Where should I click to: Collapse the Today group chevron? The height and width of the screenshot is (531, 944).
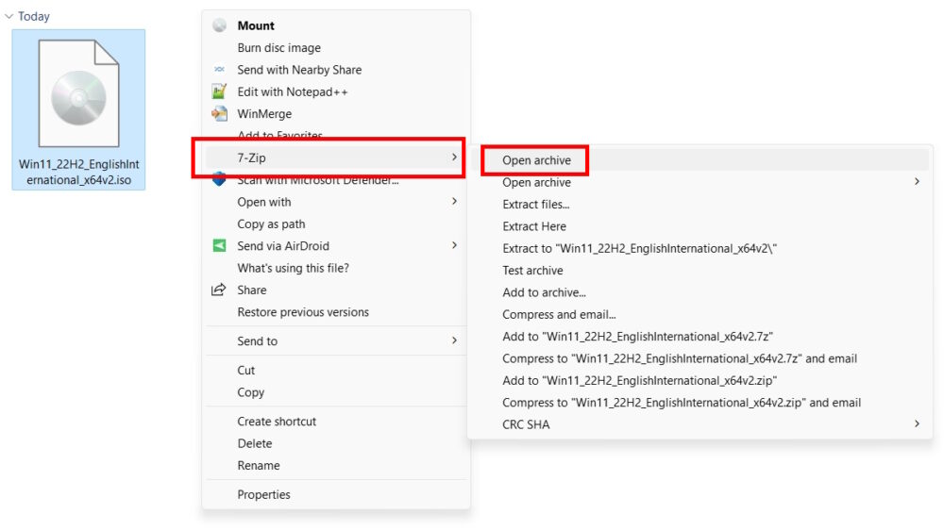coord(9,16)
